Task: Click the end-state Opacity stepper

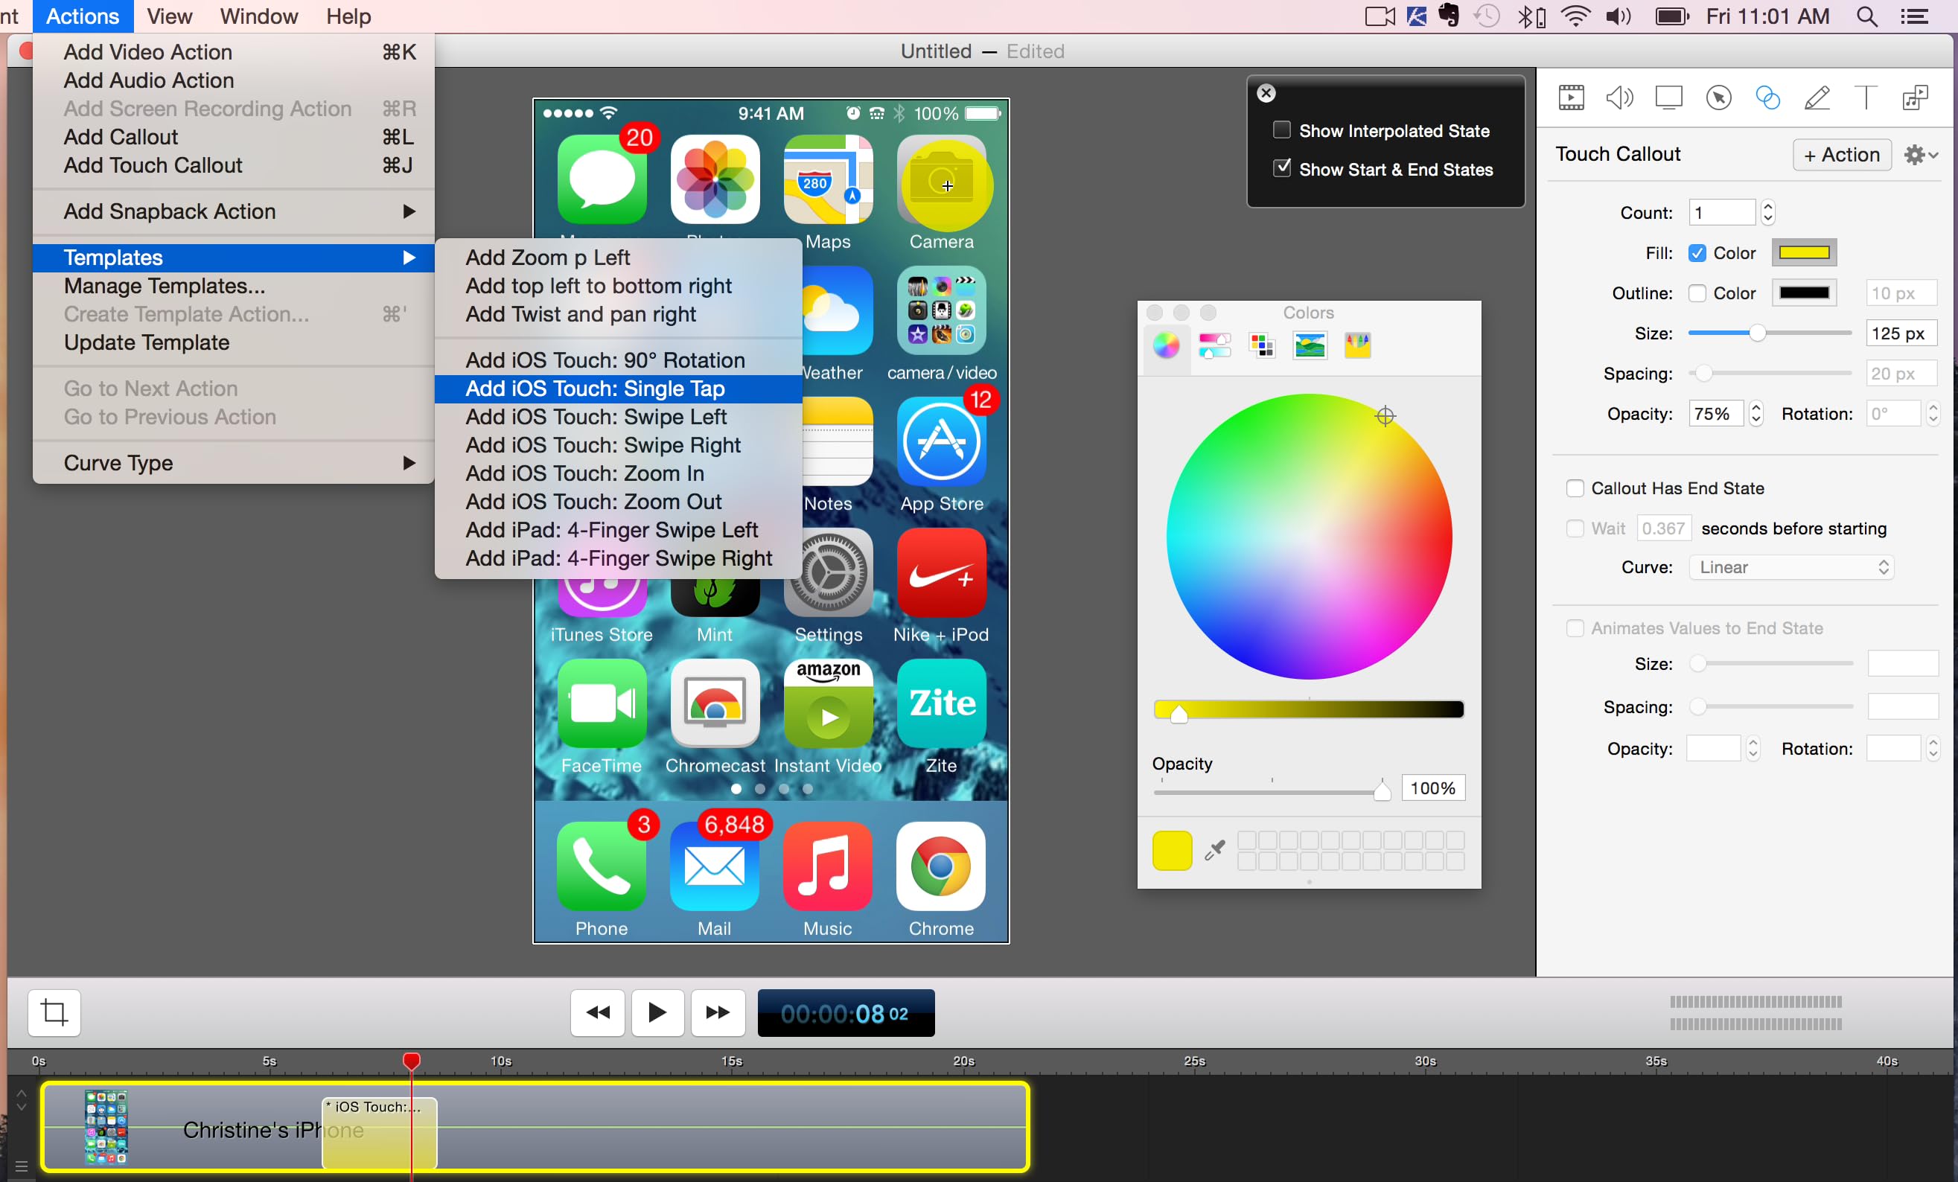Action: coord(1753,748)
